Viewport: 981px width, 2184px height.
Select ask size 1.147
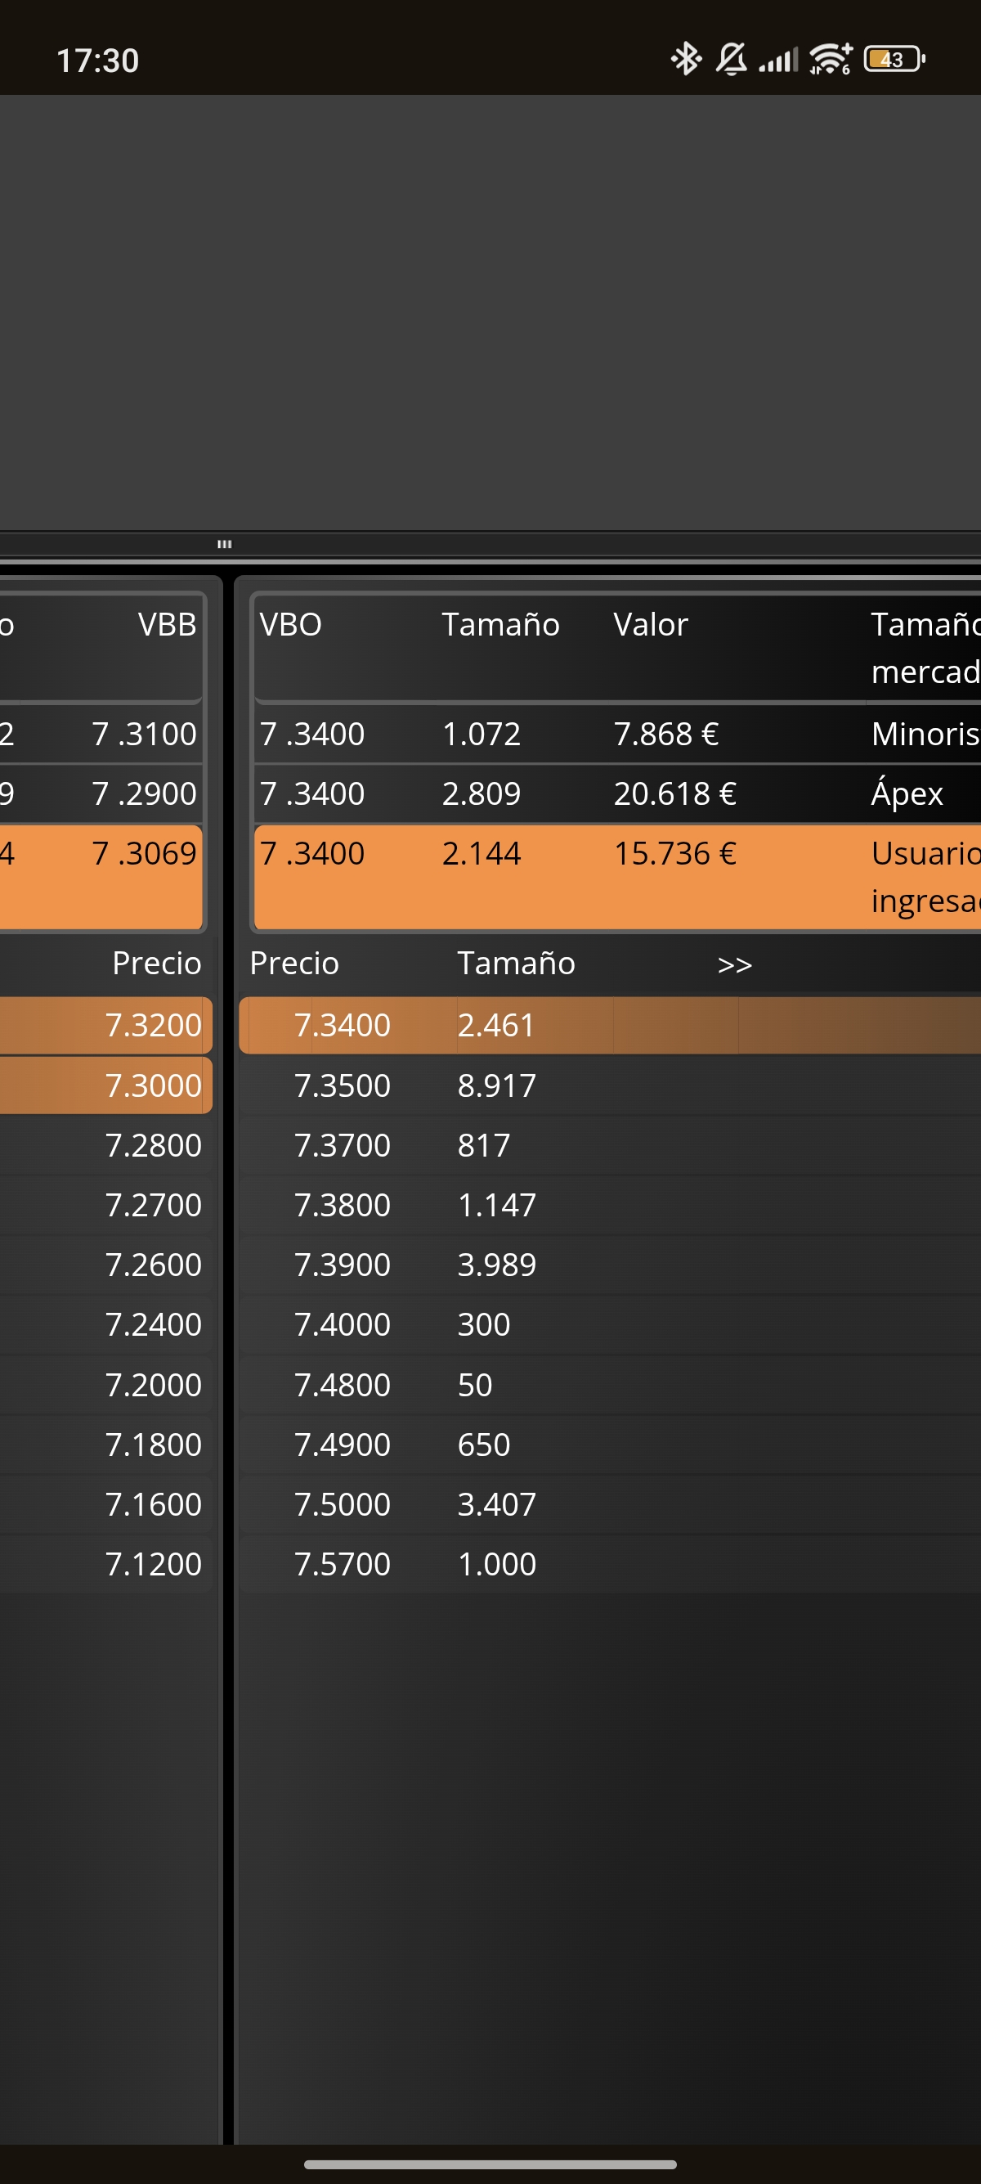point(496,1205)
